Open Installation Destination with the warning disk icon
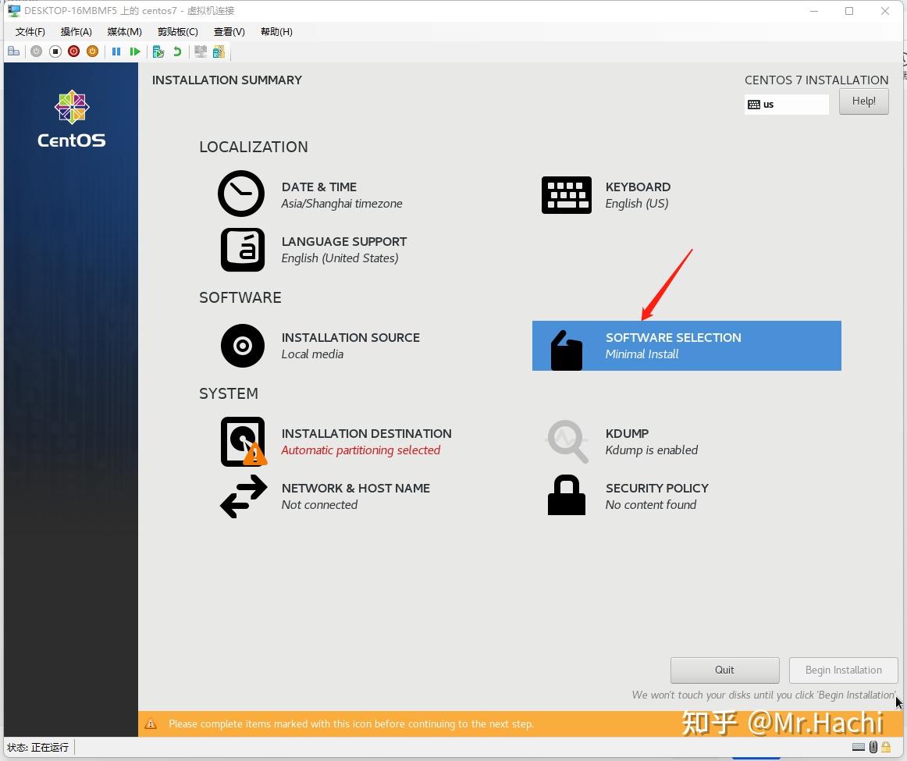This screenshot has width=907, height=761. click(244, 441)
